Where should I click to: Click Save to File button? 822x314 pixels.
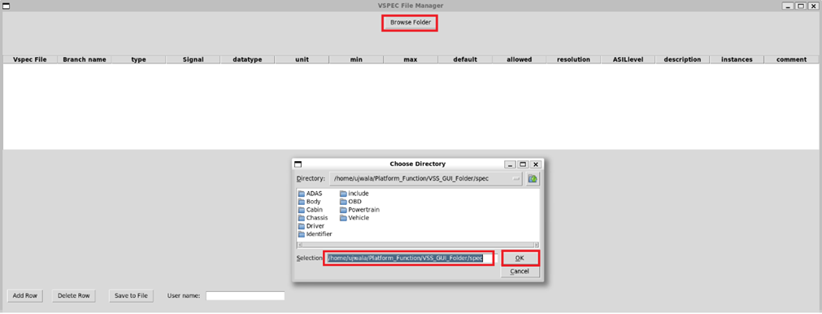[131, 296]
